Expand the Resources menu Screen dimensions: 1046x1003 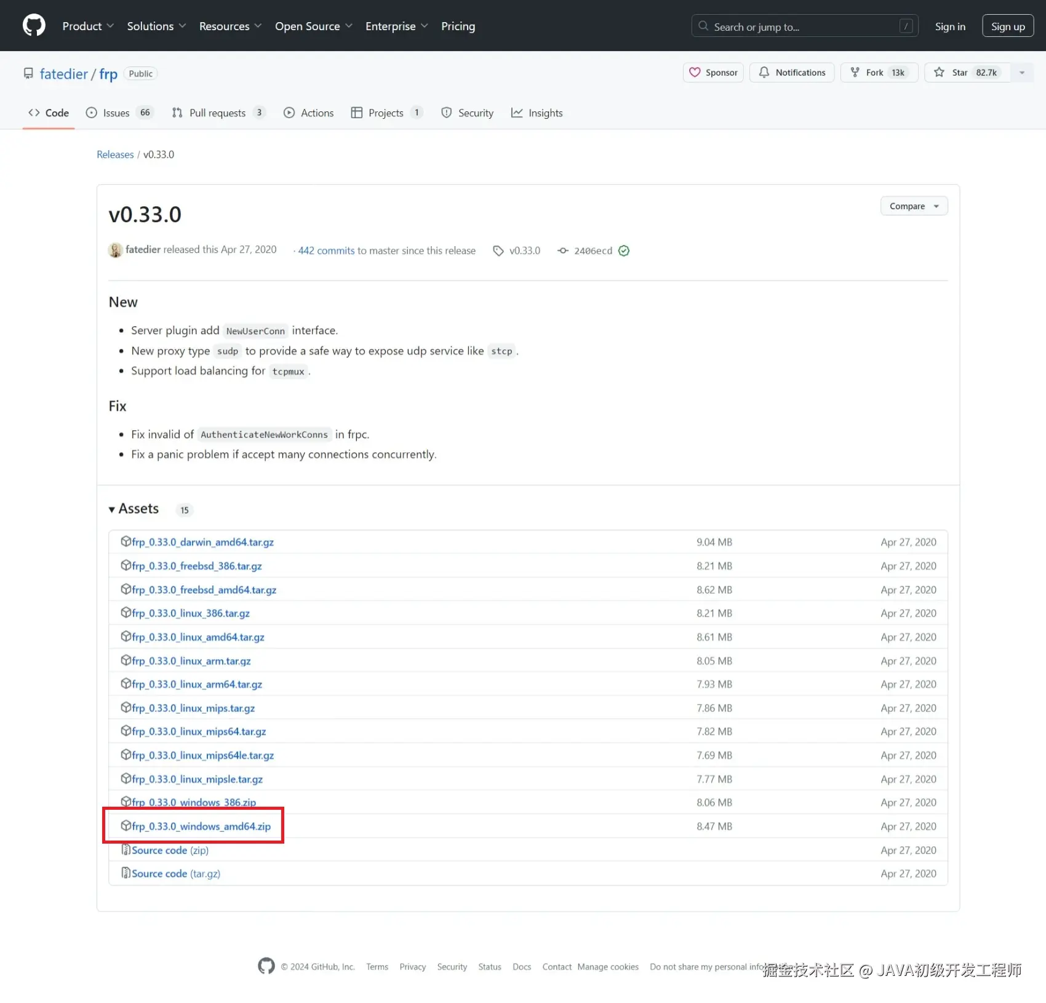tap(230, 26)
